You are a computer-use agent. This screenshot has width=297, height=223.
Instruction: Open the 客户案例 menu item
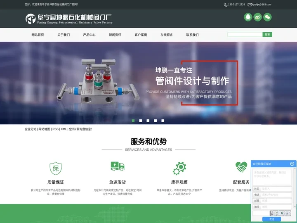(x=141, y=35)
